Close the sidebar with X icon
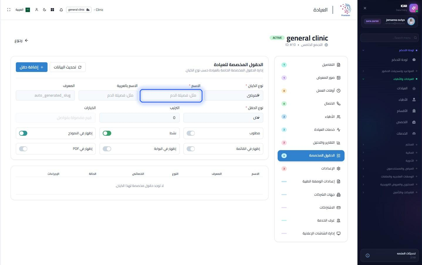The height and width of the screenshot is (265, 422). pos(365,8)
